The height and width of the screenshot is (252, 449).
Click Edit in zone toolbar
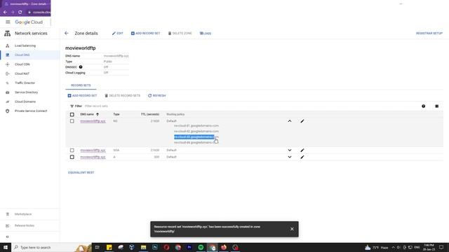click(x=118, y=34)
